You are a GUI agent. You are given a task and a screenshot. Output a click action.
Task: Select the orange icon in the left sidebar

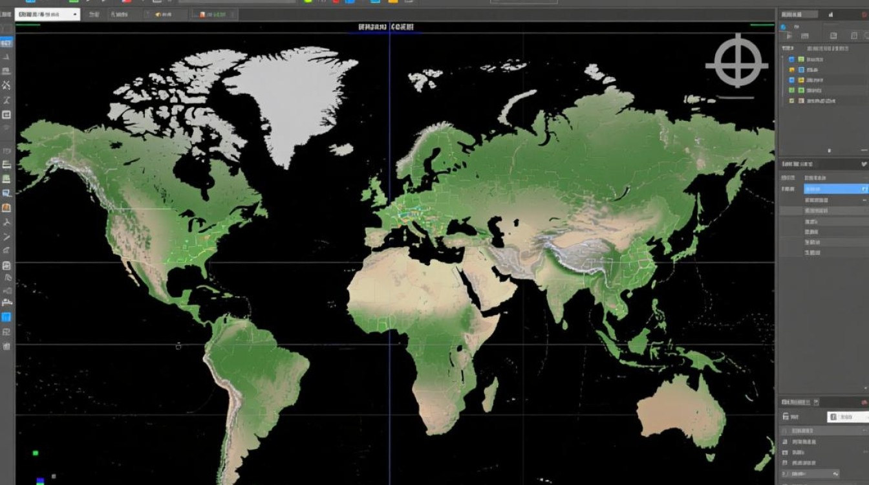[6, 208]
